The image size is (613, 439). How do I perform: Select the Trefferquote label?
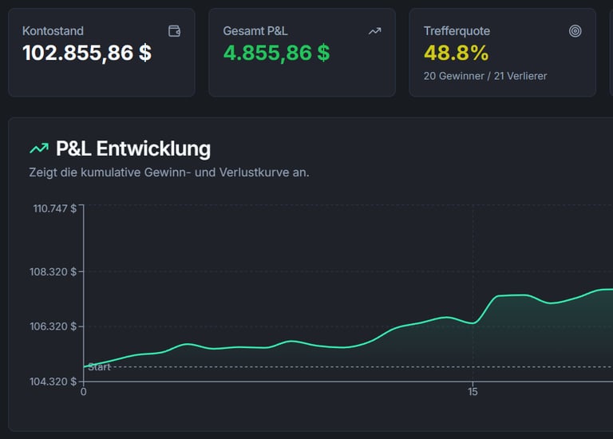pos(457,31)
